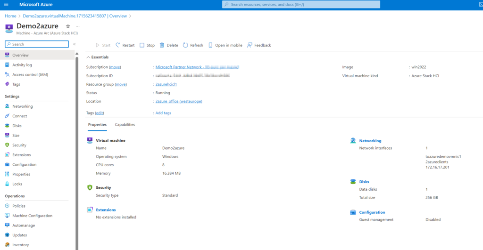Open the more options ellipsis beside Demo2azure
The width and height of the screenshot is (483, 250).
click(78, 26)
